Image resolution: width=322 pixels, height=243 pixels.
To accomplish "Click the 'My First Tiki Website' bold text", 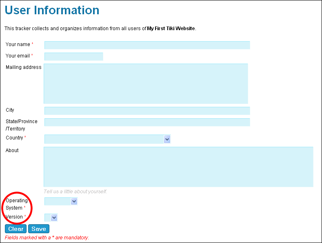I will (171, 28).
